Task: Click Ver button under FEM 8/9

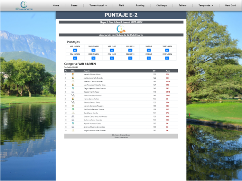Action: (149, 58)
